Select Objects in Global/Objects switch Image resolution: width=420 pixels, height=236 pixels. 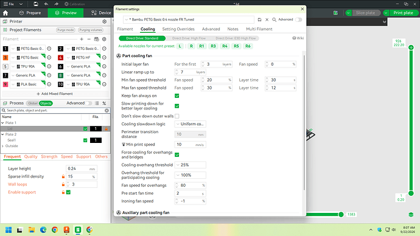46,103
